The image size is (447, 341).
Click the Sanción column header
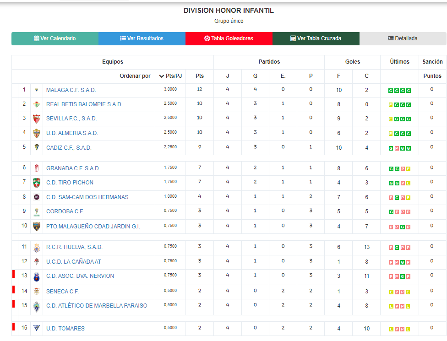[432, 62]
